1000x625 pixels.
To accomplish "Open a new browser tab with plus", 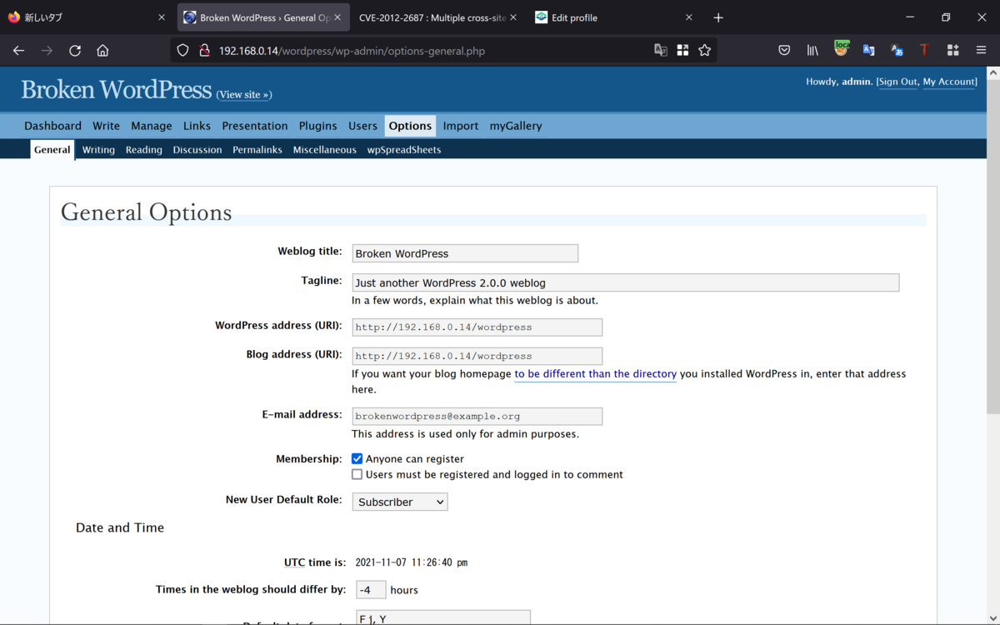I will point(718,17).
